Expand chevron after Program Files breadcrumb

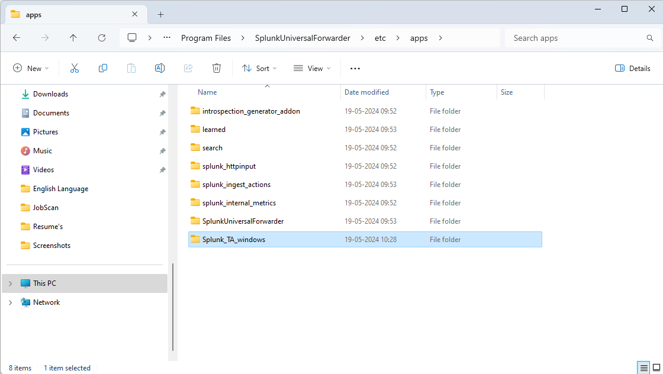(x=243, y=38)
